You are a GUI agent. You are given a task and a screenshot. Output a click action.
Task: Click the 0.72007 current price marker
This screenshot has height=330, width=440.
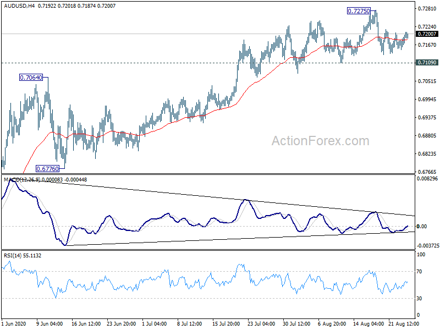point(427,34)
